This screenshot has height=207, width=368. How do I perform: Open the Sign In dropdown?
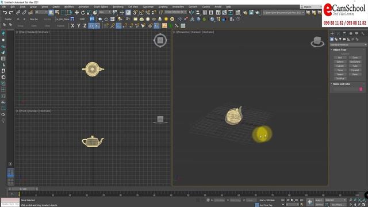point(311,7)
